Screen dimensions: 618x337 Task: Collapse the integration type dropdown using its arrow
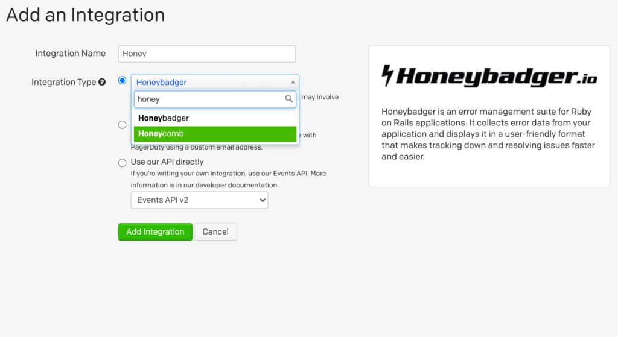293,82
